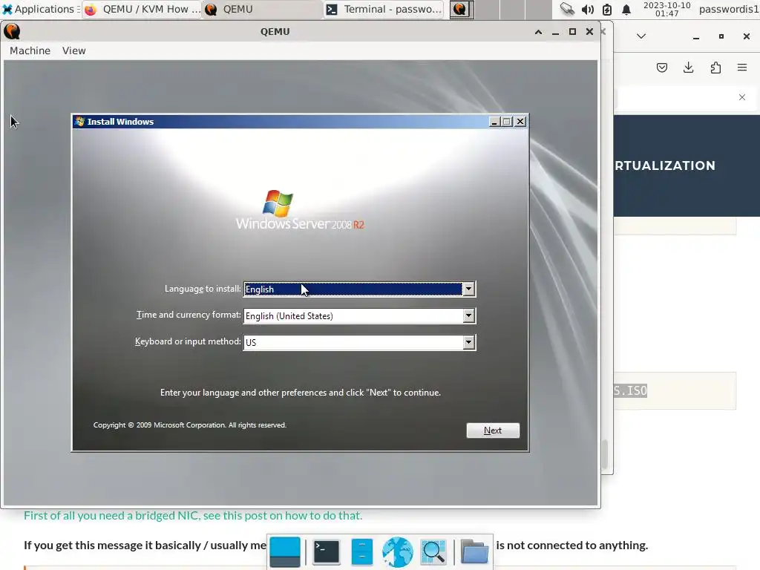Open Firefox downloads icon
760x570 pixels.
coord(688,68)
